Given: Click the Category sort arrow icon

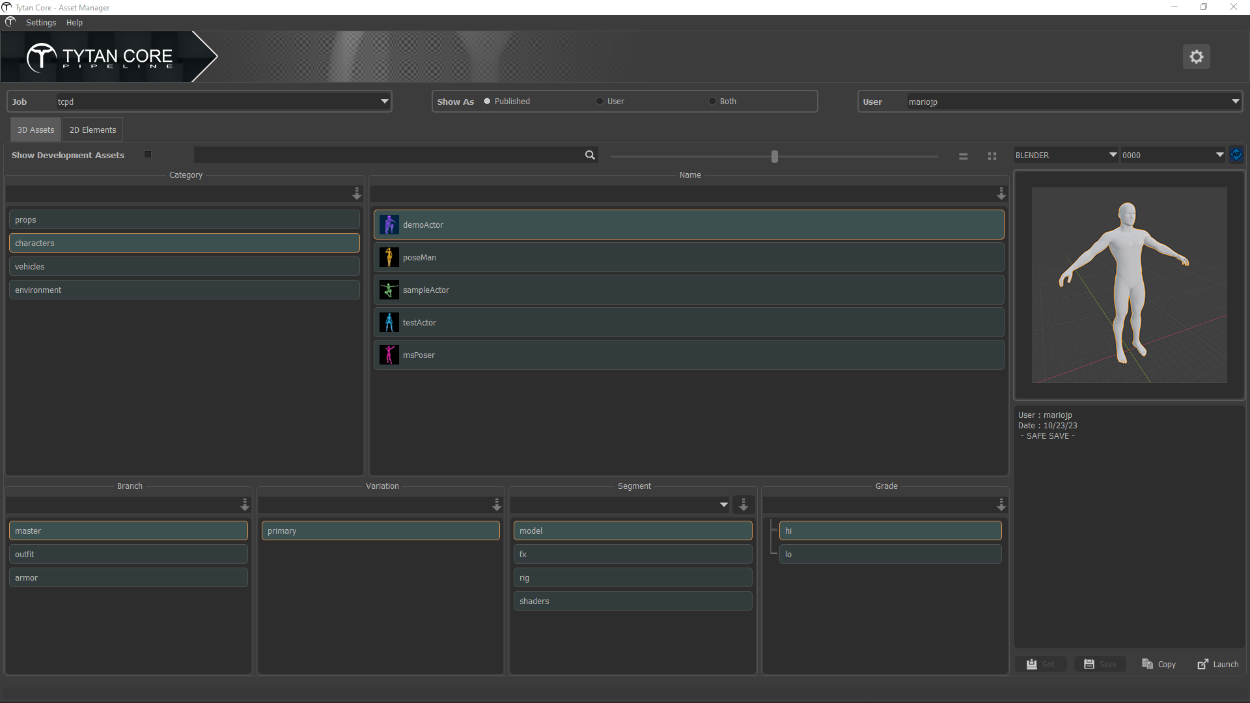Looking at the screenshot, I should [357, 194].
